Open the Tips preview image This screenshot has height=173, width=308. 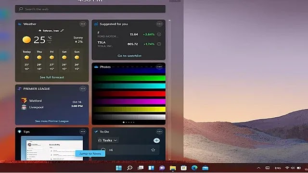click(52, 148)
